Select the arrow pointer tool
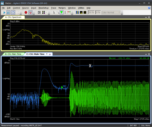Viewport: 152px width, 127px height. [54, 12]
